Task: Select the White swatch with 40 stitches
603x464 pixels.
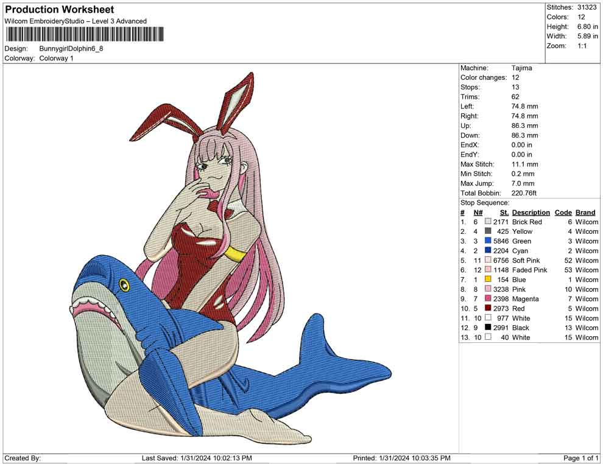Action: 488,337
